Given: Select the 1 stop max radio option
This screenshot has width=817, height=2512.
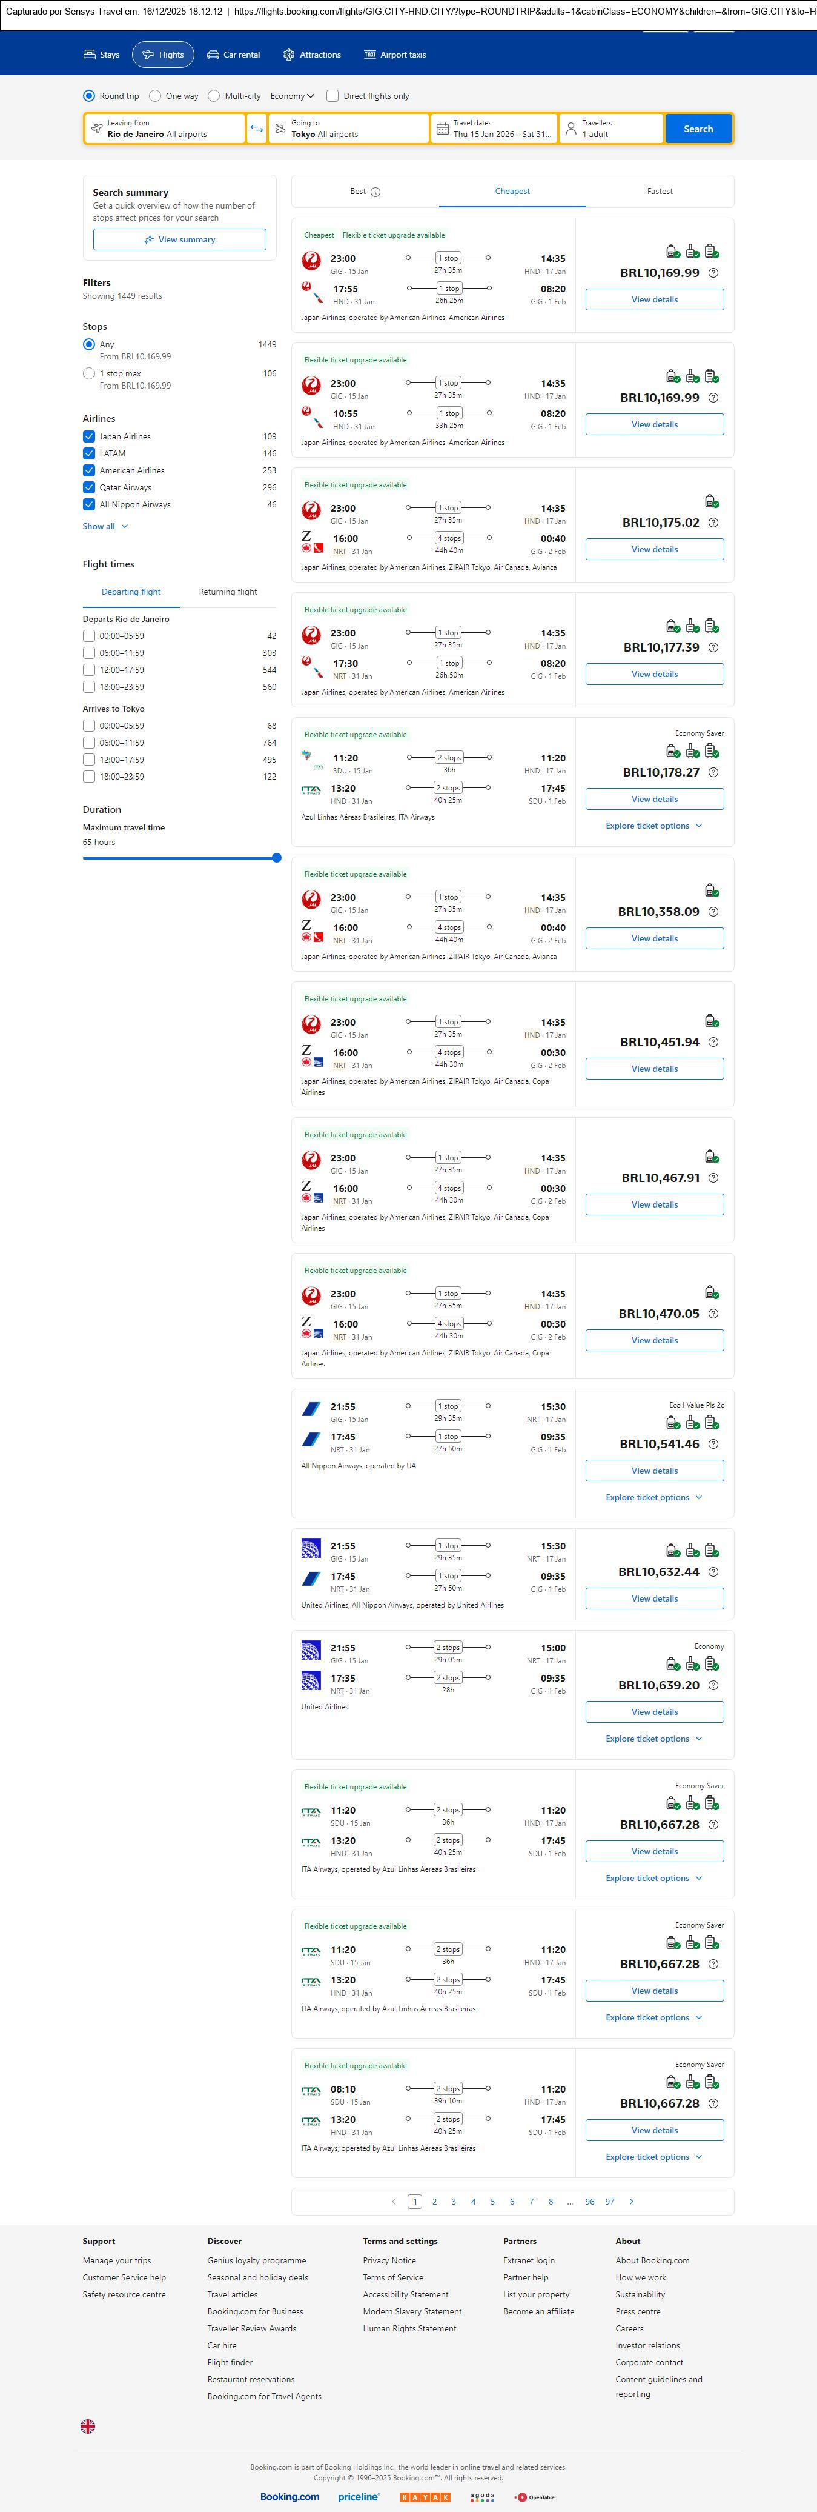Looking at the screenshot, I should [88, 373].
